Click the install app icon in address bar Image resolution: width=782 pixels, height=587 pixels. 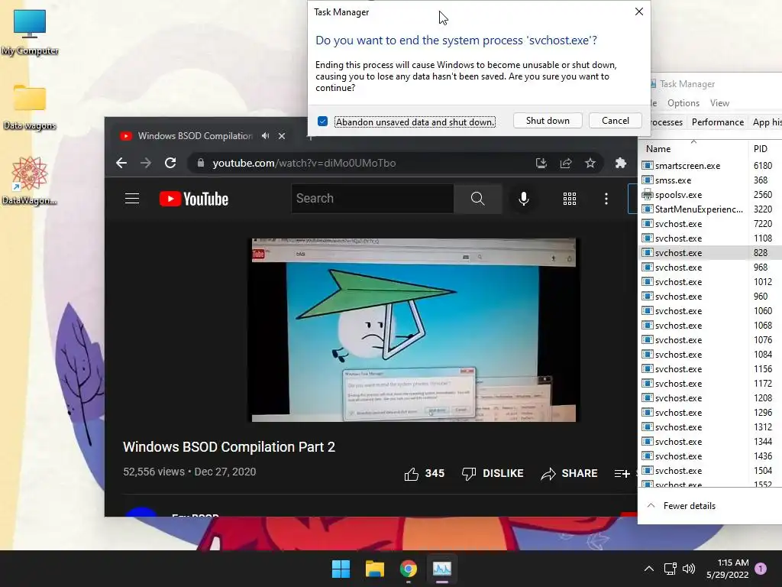point(541,163)
